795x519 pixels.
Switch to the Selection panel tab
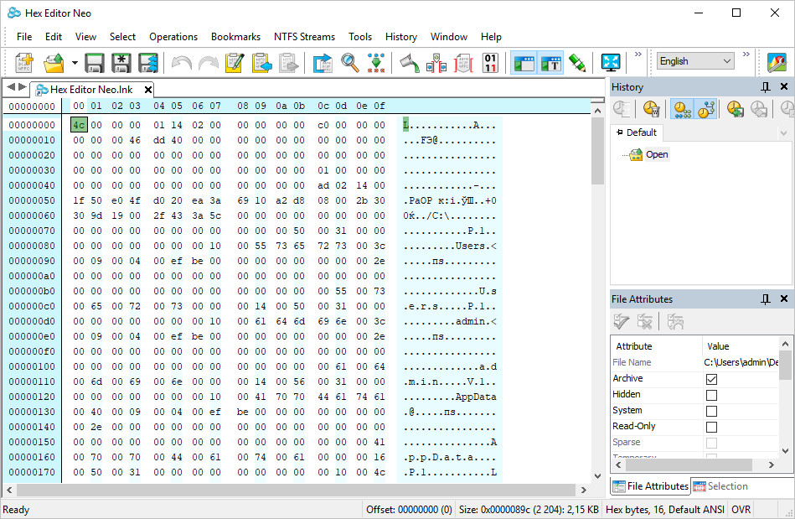[720, 486]
